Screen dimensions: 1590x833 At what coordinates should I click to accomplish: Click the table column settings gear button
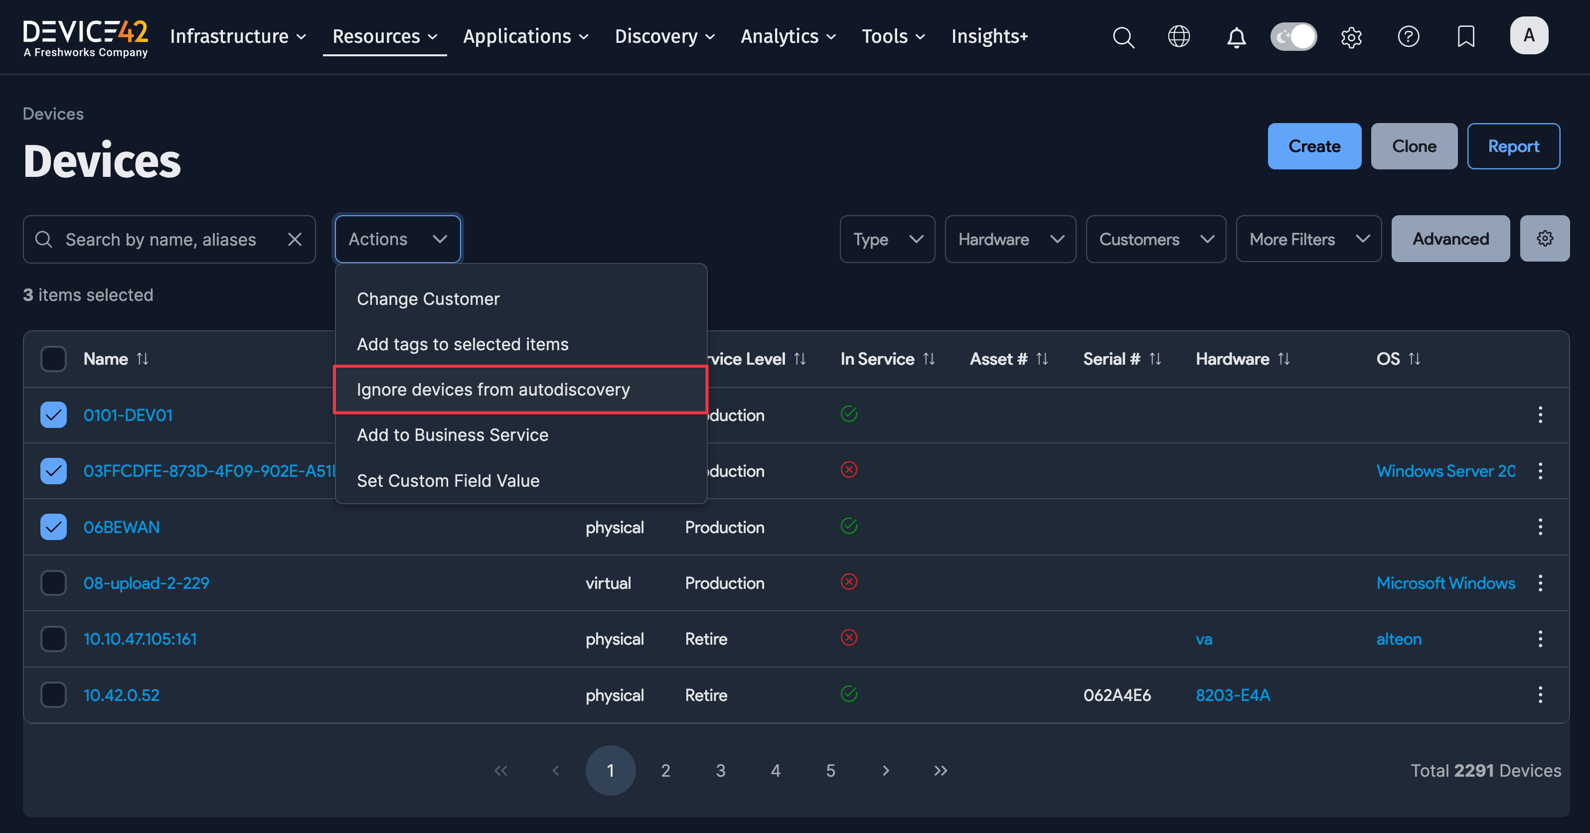1544,239
